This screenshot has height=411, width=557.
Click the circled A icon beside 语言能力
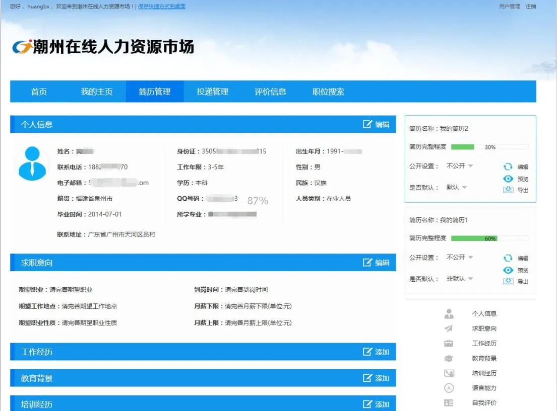(449, 388)
